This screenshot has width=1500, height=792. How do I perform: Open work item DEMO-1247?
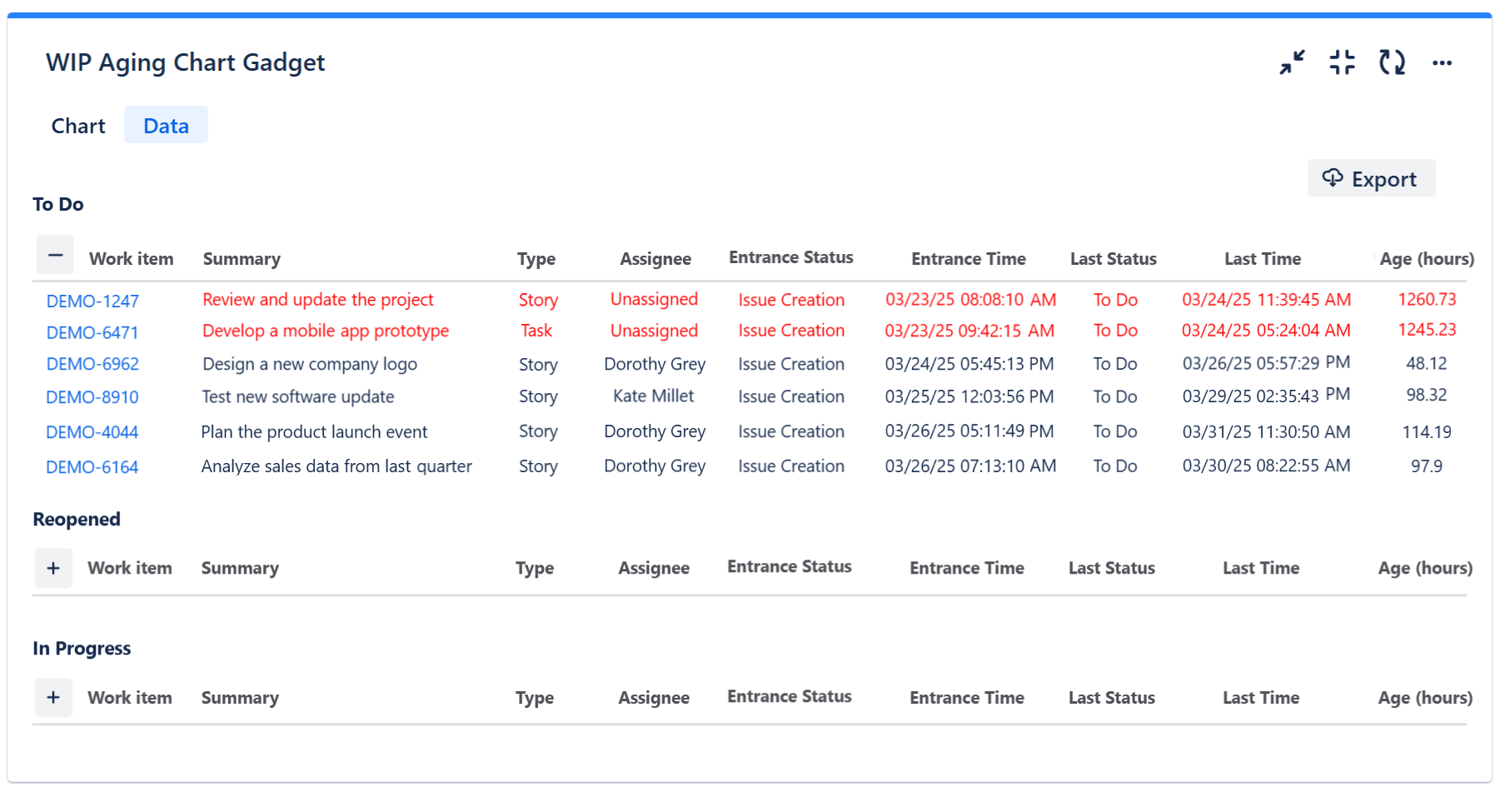click(x=92, y=301)
